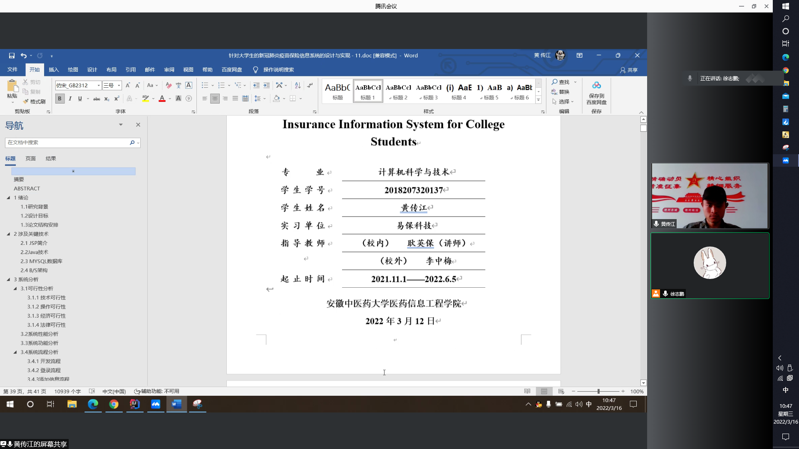Click the clear formatting eraser icon
Image resolution: width=799 pixels, height=449 pixels.
[169, 85]
